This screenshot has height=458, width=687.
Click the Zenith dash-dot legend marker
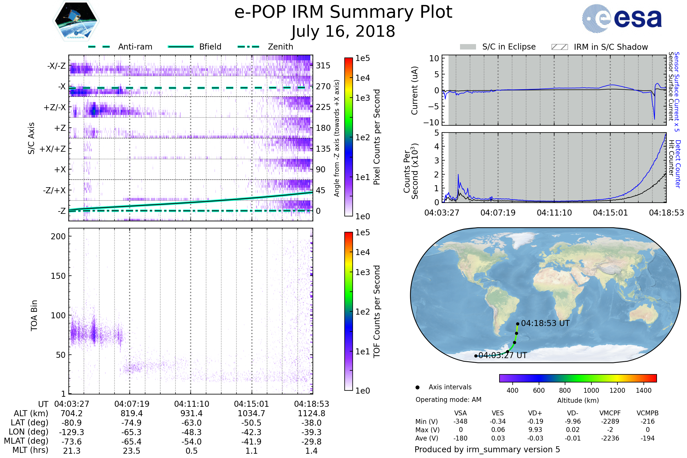pos(248,47)
